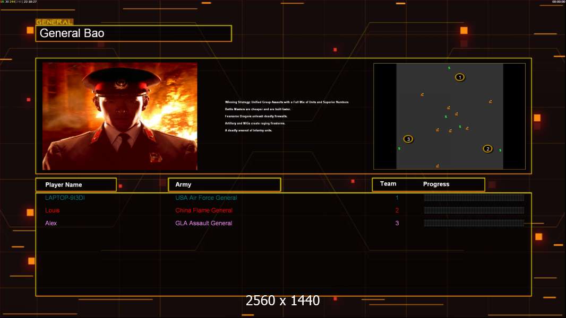The width and height of the screenshot is (566, 318).
Task: Click the 00:00:00 timer in the corner
Action: pyautogui.click(x=558, y=2)
